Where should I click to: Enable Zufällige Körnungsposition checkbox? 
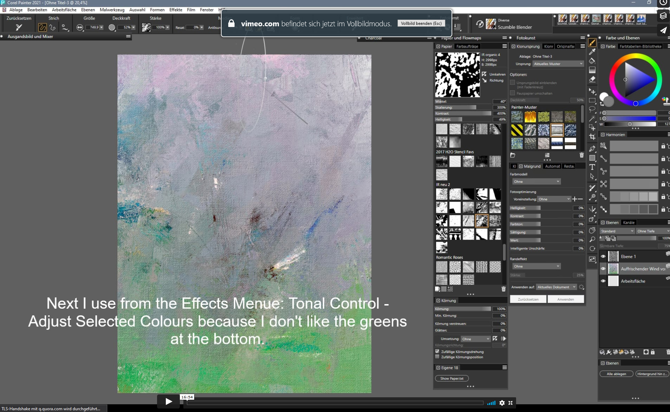tap(437, 357)
